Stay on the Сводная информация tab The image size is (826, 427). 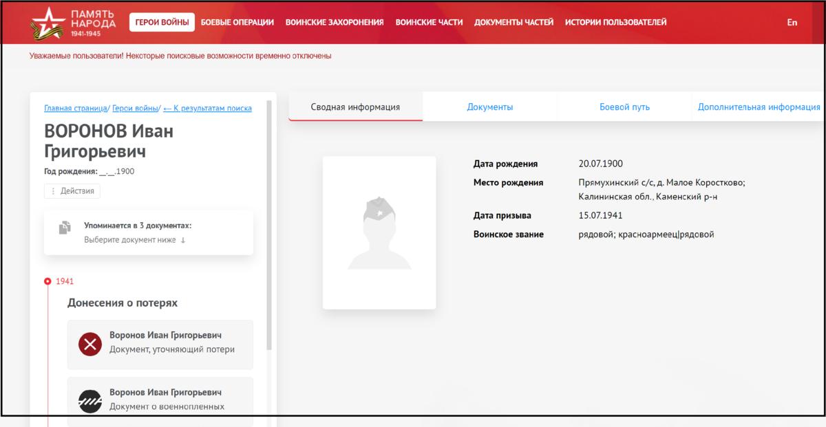point(355,107)
